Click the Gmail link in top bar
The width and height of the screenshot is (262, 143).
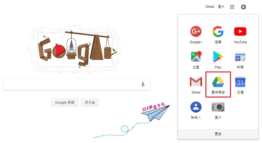(210, 7)
